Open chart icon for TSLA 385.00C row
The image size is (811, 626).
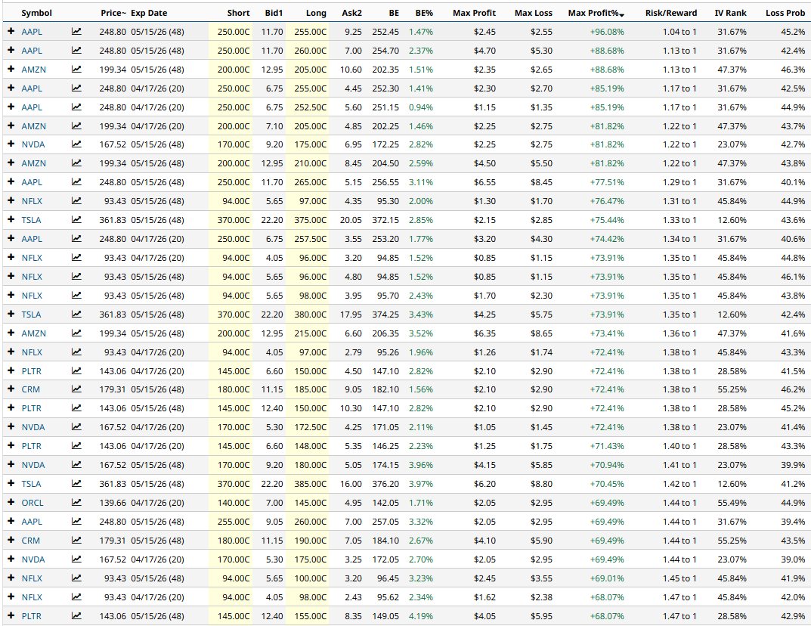click(x=76, y=484)
